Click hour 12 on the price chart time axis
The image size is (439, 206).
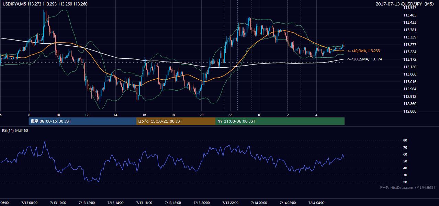(87, 115)
